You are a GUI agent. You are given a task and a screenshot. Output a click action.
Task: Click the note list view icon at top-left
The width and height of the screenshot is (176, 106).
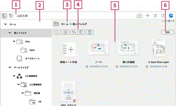[4, 16]
